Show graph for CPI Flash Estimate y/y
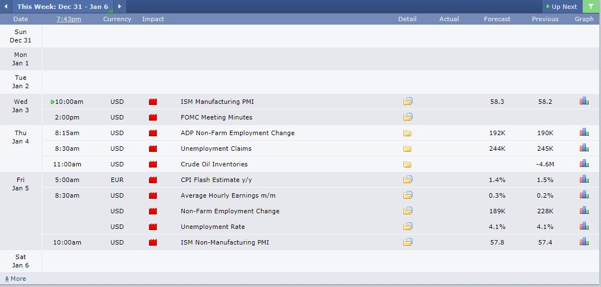The width and height of the screenshot is (601, 287). 584,180
